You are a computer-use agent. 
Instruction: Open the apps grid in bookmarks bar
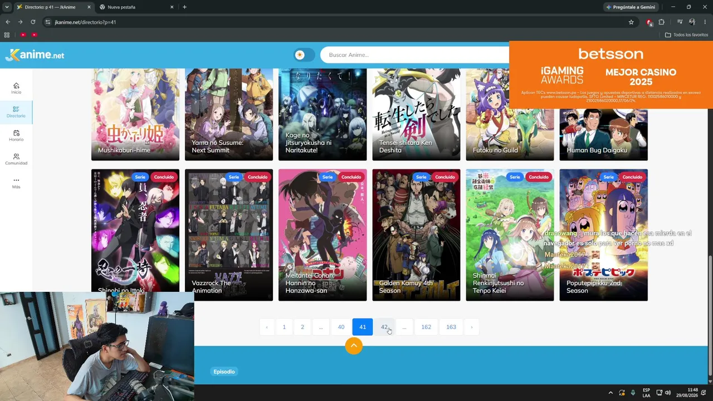click(x=7, y=35)
